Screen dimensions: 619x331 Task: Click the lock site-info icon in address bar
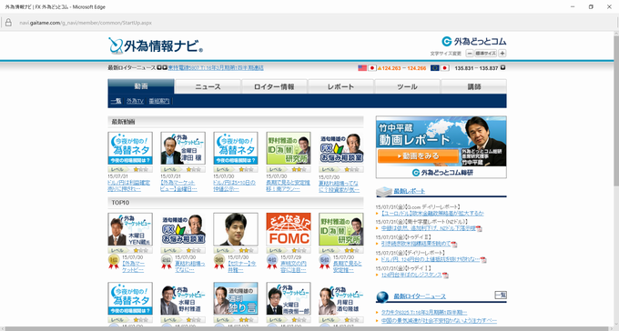(8, 23)
